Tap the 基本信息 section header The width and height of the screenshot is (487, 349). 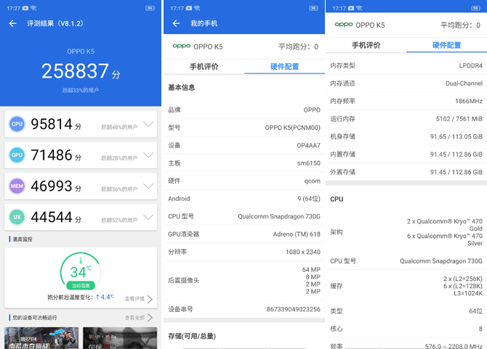[182, 87]
